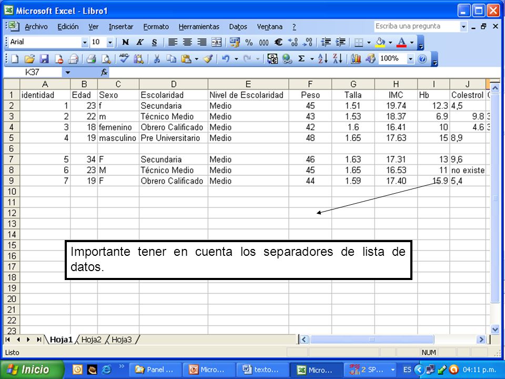This screenshot has height=379, width=505.
Task: Apply currency format icon
Action: click(x=235, y=42)
